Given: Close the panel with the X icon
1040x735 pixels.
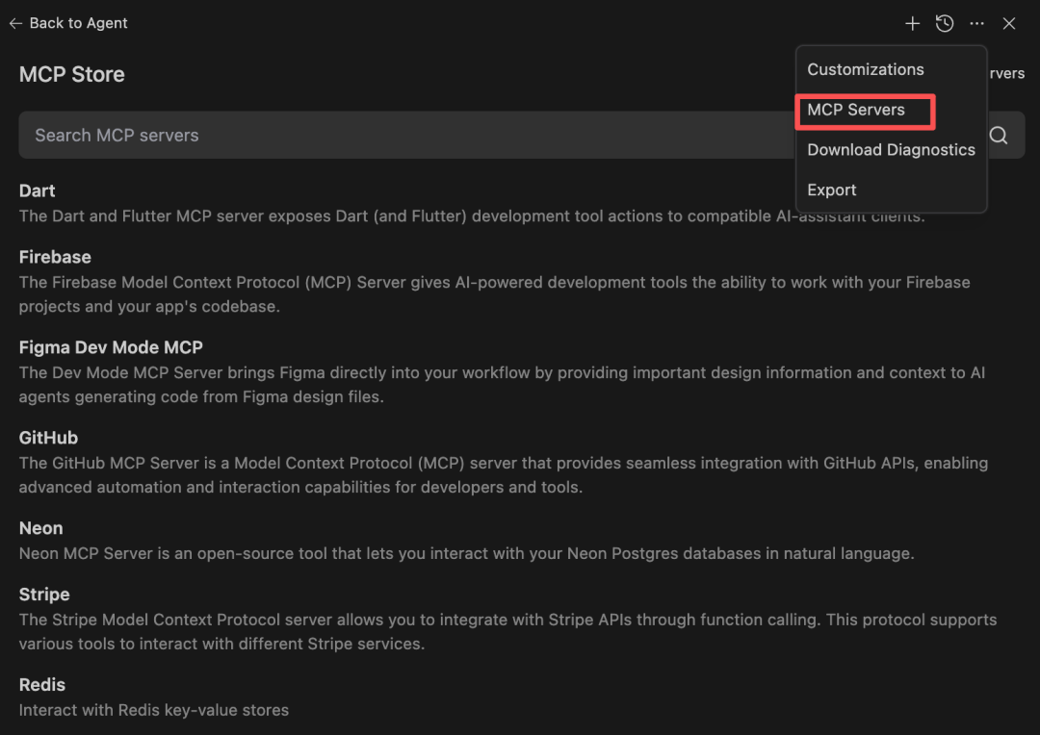Looking at the screenshot, I should tap(1009, 24).
